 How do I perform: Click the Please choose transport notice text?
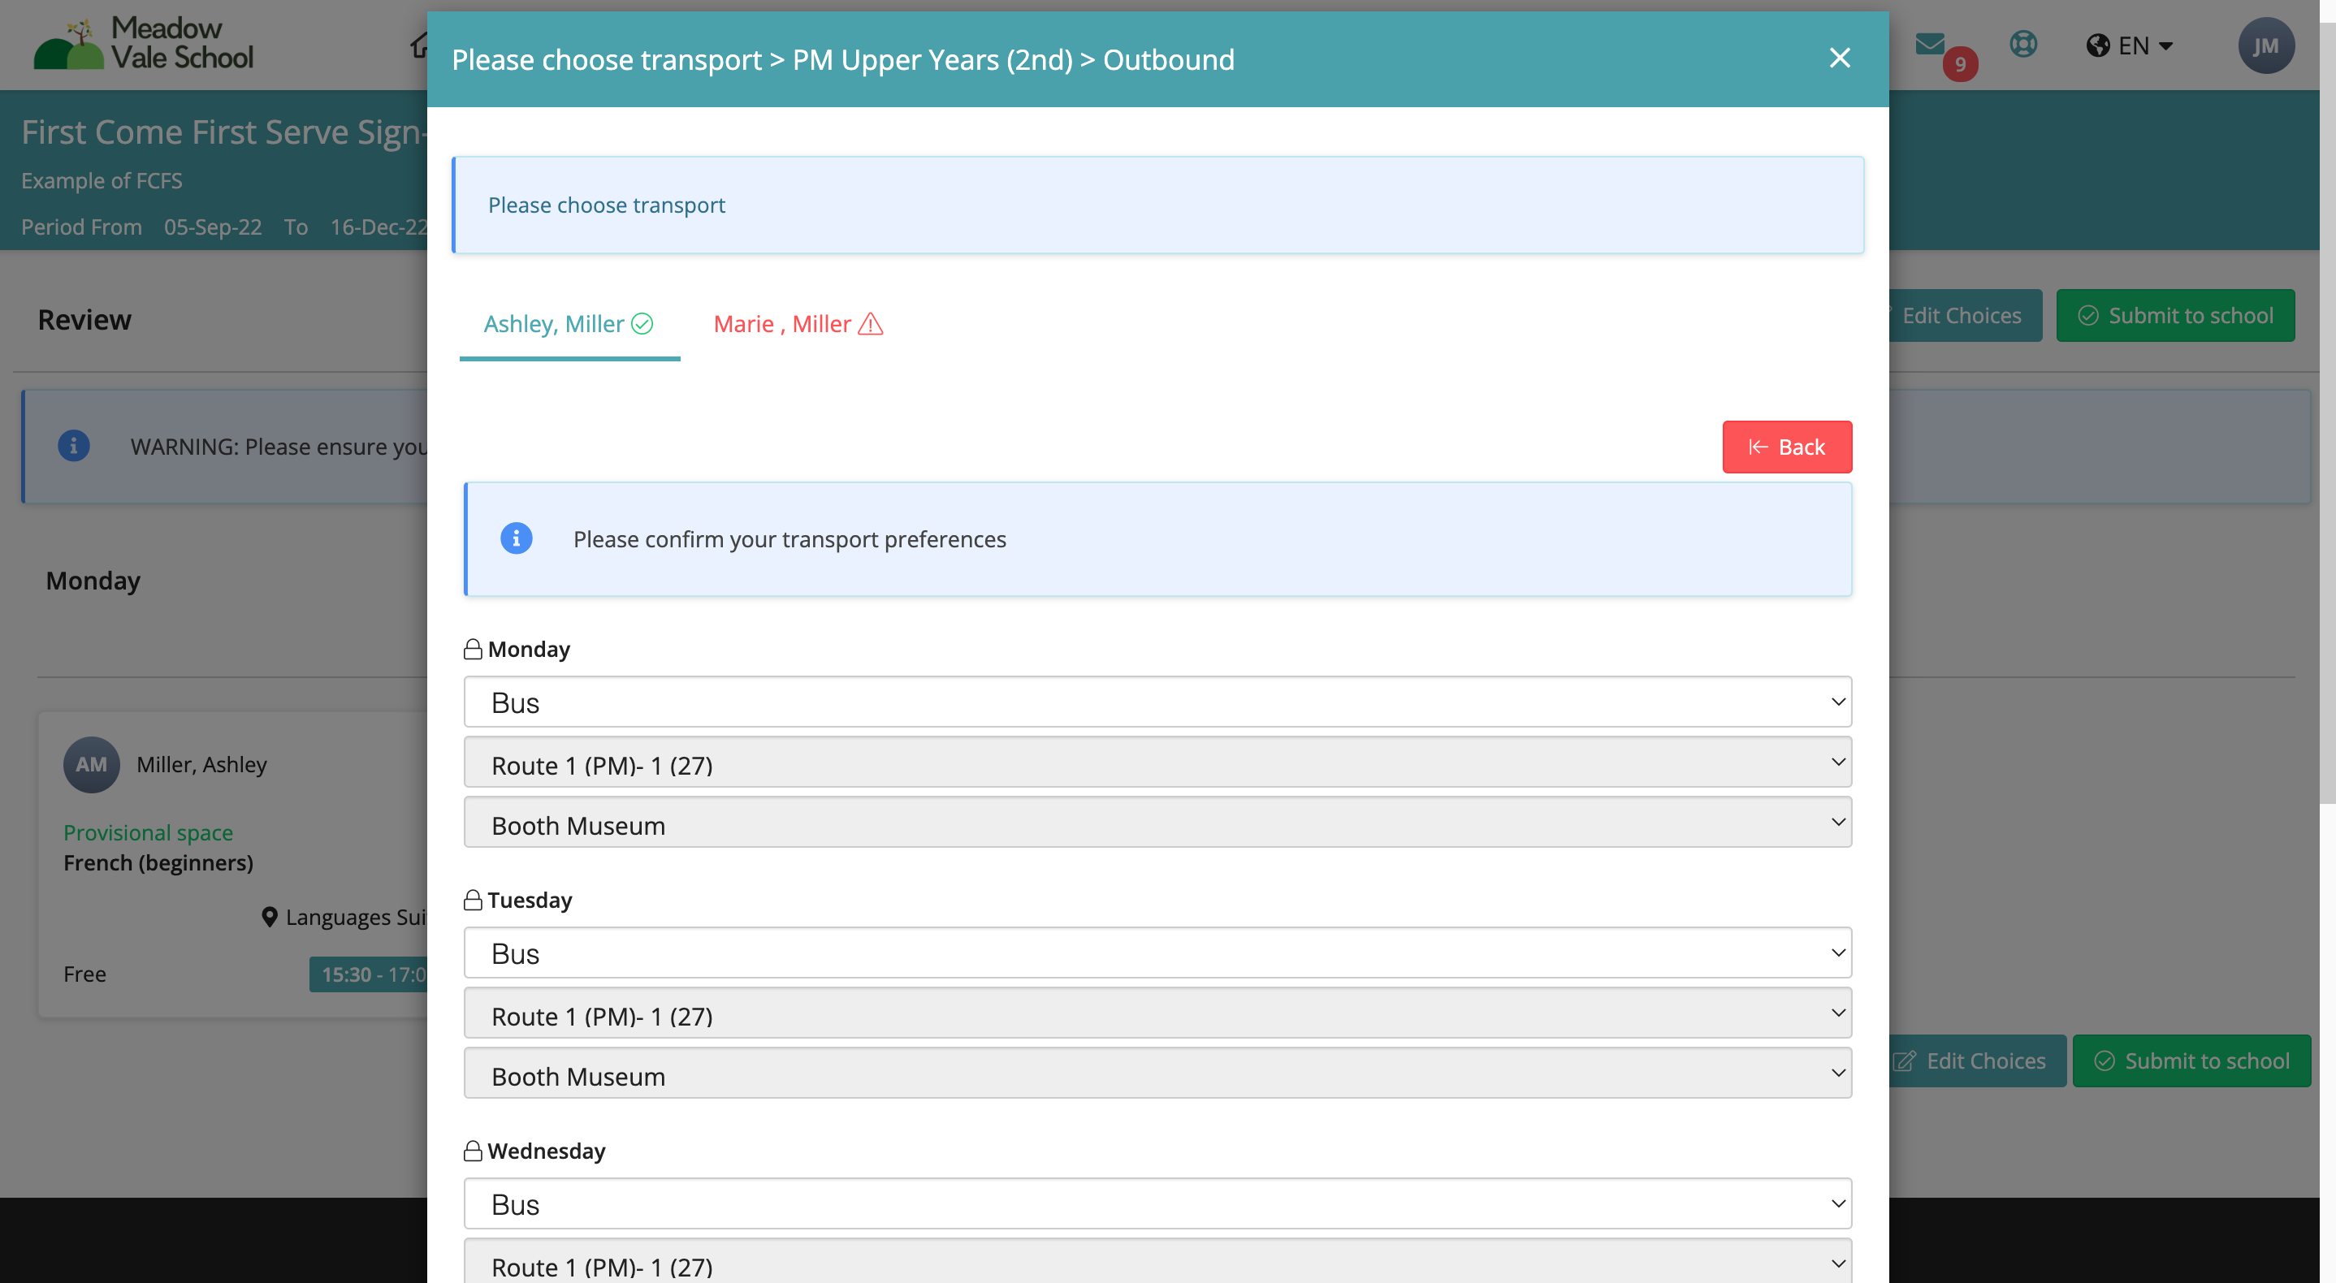point(606,205)
